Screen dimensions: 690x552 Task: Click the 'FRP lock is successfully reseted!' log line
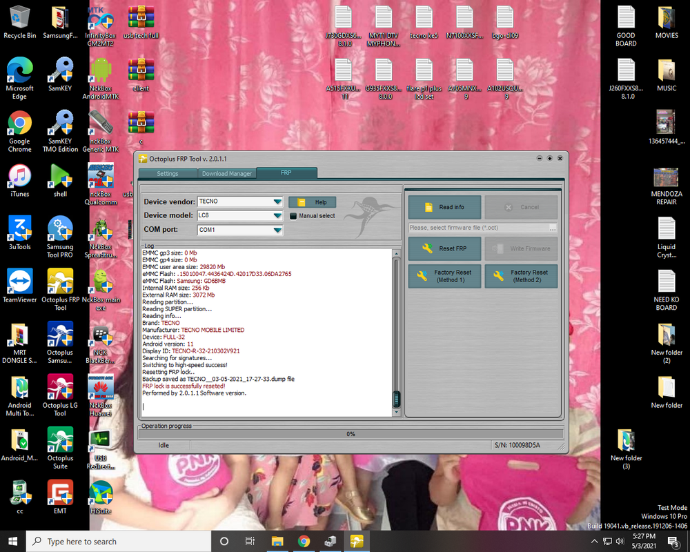(184, 386)
